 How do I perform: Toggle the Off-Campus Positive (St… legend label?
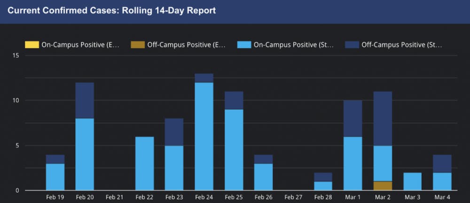coord(402,45)
